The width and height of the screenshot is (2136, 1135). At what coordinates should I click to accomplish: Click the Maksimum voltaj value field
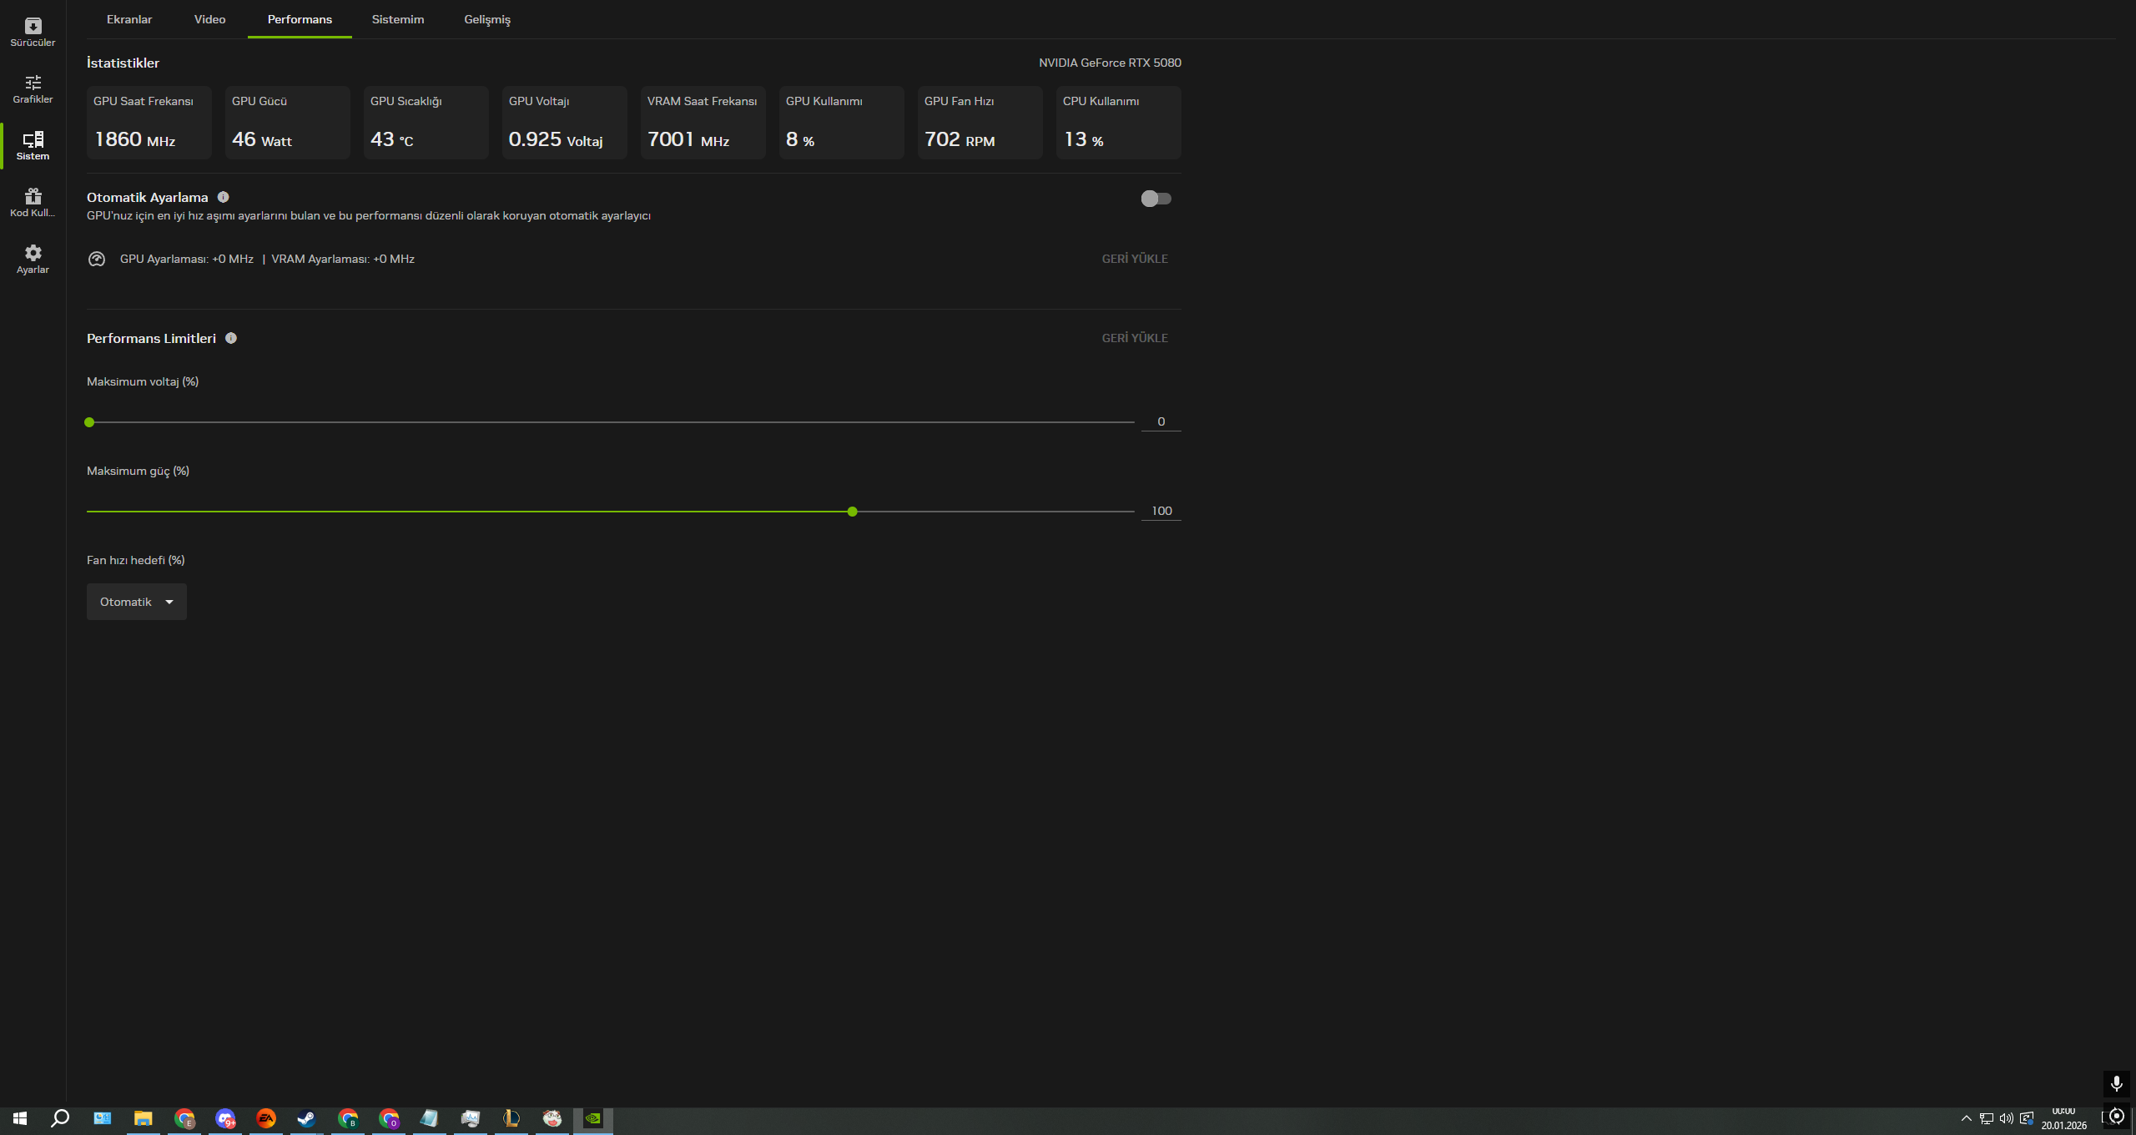point(1161,421)
